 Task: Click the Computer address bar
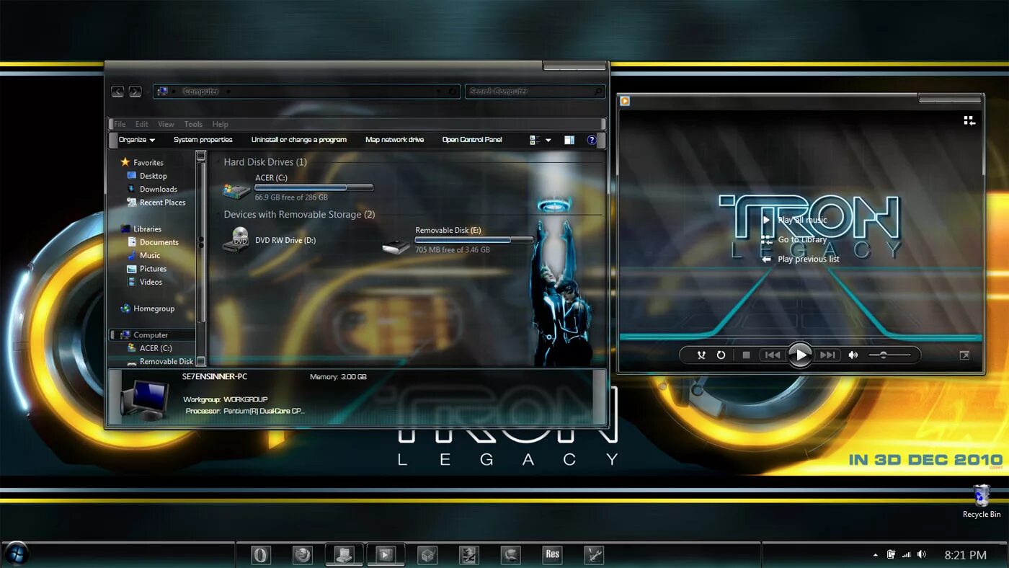(x=306, y=92)
